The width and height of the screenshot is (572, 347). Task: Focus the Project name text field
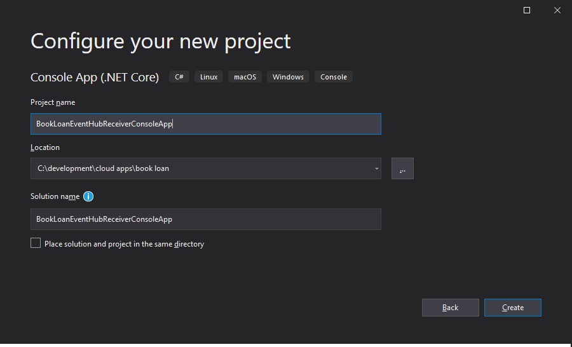[x=206, y=124]
